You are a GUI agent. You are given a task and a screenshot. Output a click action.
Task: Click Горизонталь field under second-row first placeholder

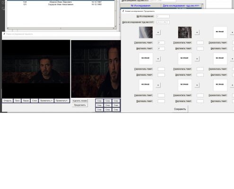161,69
